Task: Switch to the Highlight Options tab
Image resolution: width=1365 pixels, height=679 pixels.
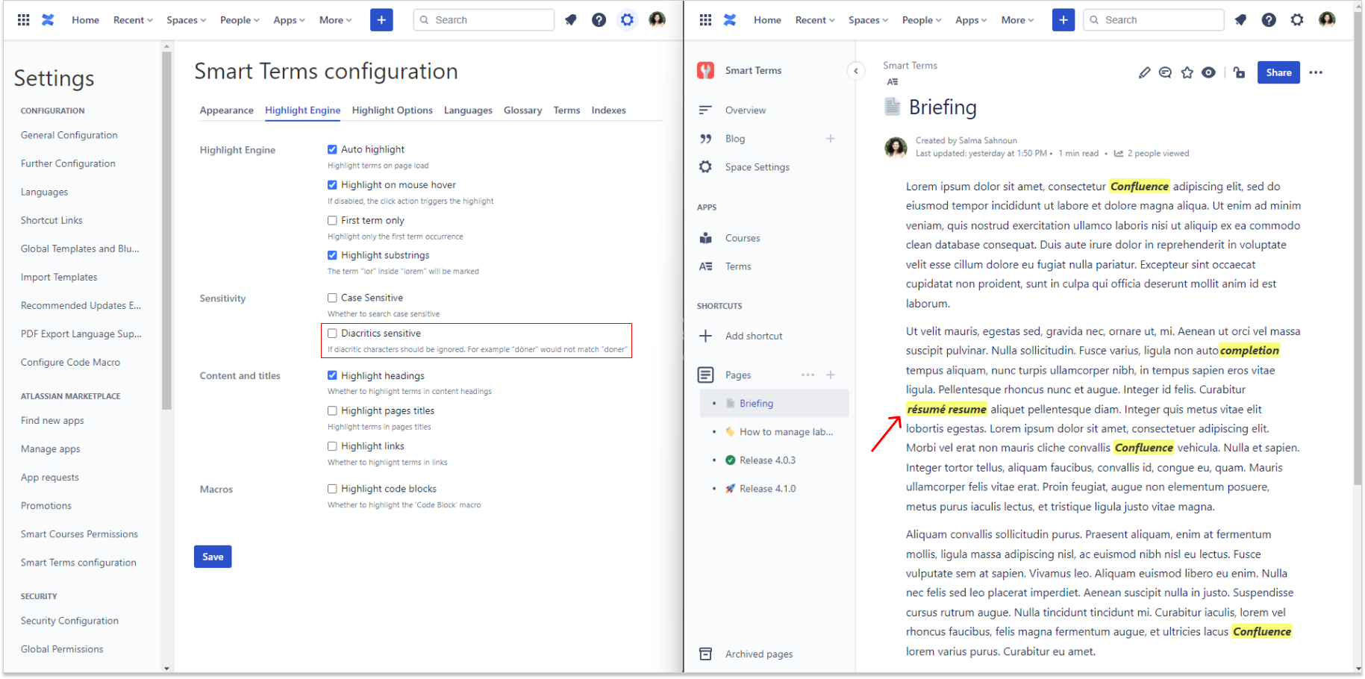Action: (392, 110)
